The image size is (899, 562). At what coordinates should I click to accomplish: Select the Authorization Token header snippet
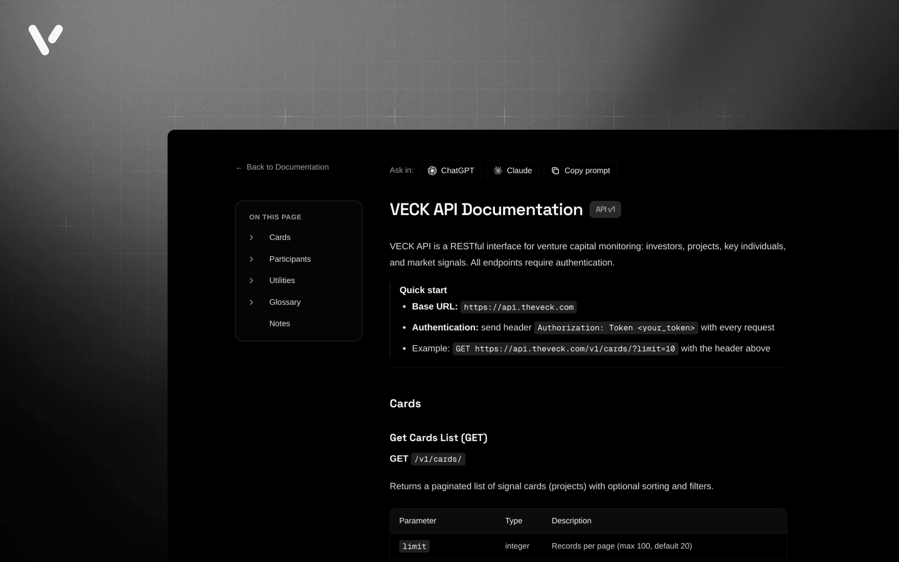(616, 328)
